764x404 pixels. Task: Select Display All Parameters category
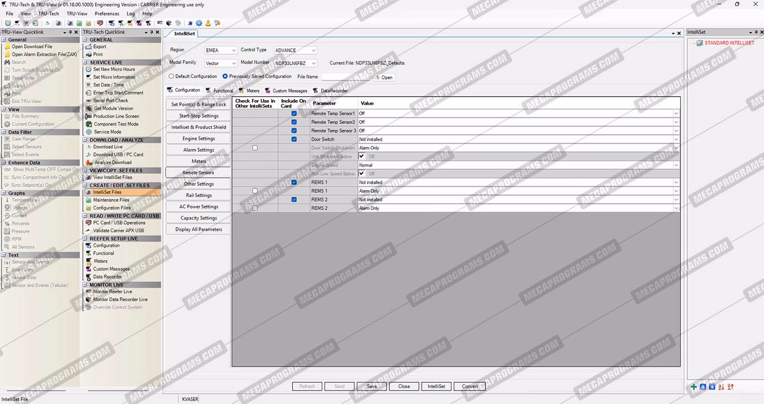[199, 229]
